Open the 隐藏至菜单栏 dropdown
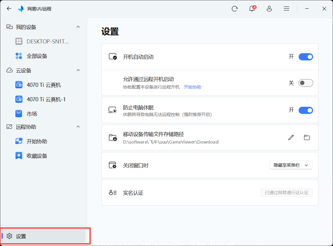 pos(291,165)
